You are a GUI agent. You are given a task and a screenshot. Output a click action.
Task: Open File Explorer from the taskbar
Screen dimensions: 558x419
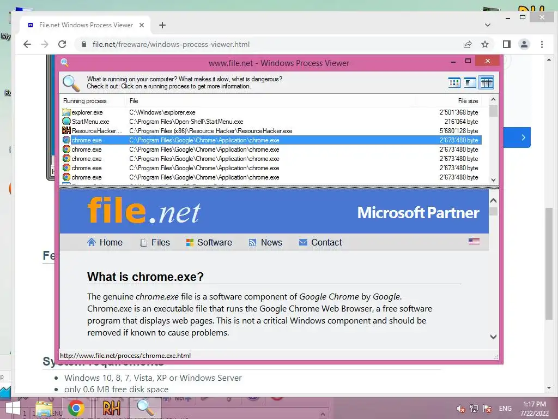coord(44,409)
